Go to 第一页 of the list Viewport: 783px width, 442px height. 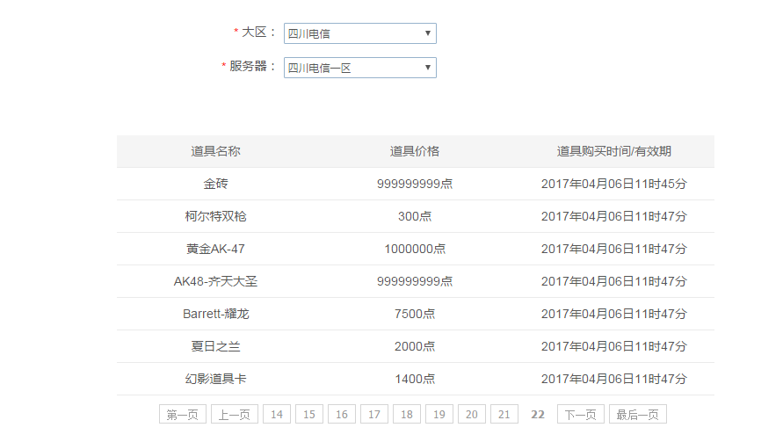click(183, 414)
